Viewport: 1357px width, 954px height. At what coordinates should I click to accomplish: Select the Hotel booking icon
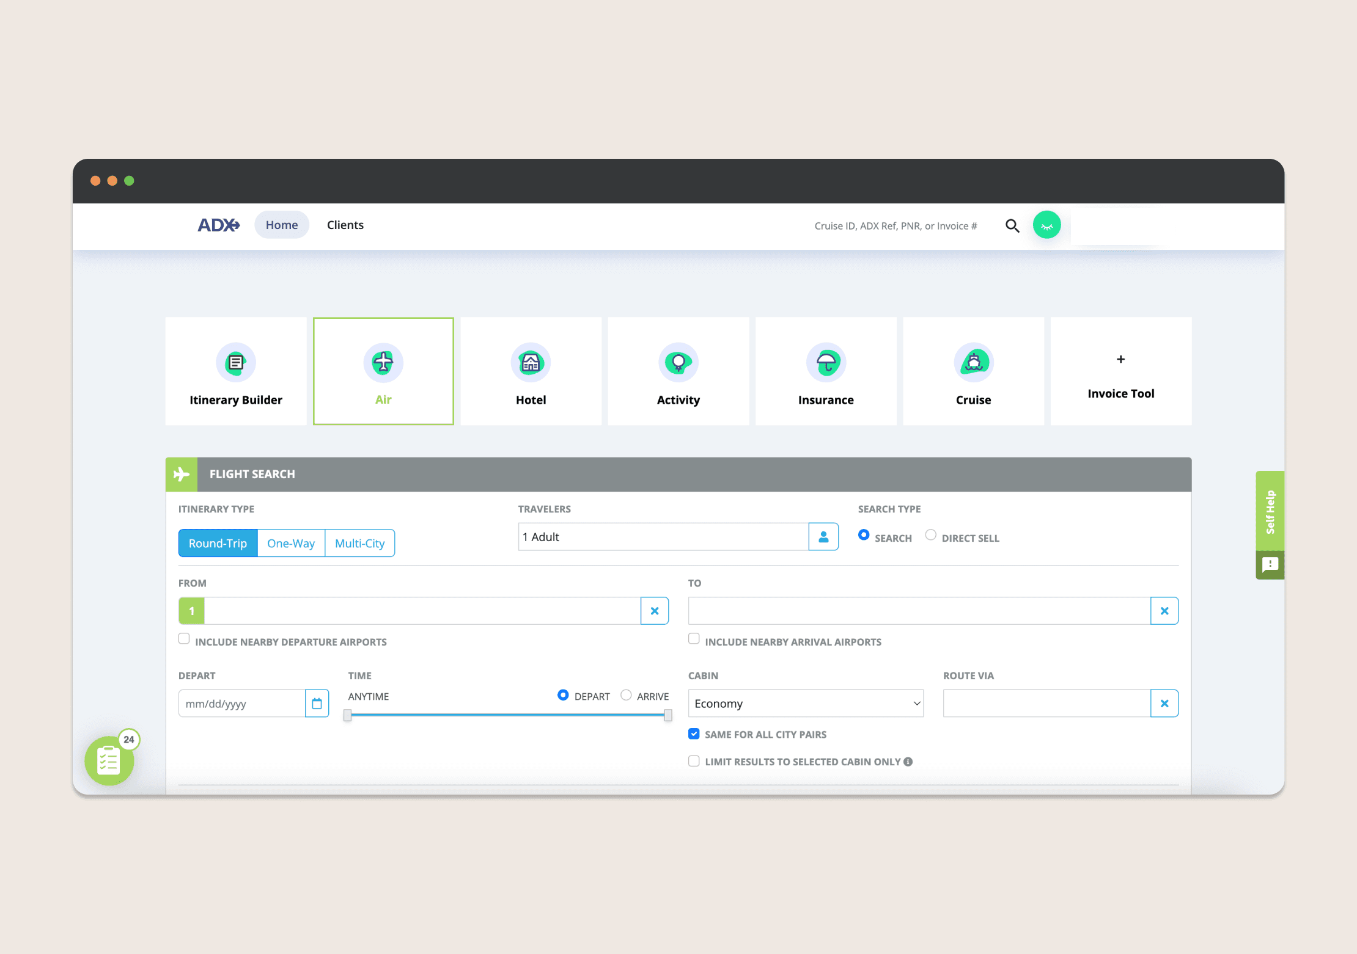[x=531, y=363]
